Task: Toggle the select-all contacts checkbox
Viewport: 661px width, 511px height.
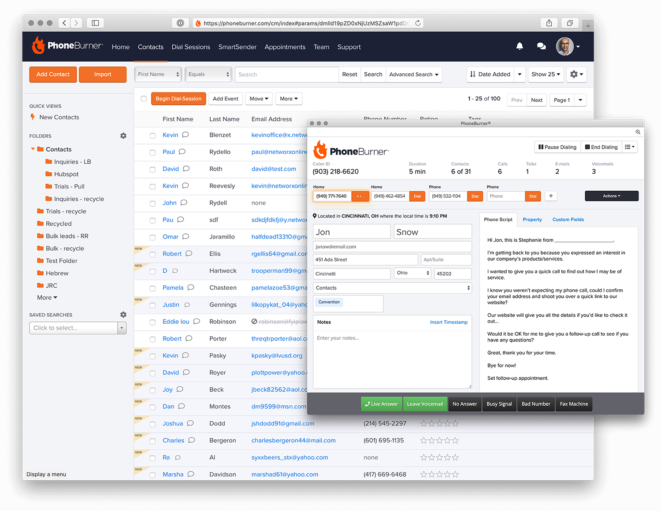Action: tap(144, 99)
